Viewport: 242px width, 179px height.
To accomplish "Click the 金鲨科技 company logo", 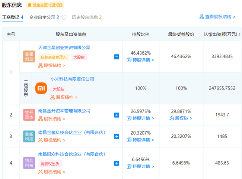I will pos(29,136).
